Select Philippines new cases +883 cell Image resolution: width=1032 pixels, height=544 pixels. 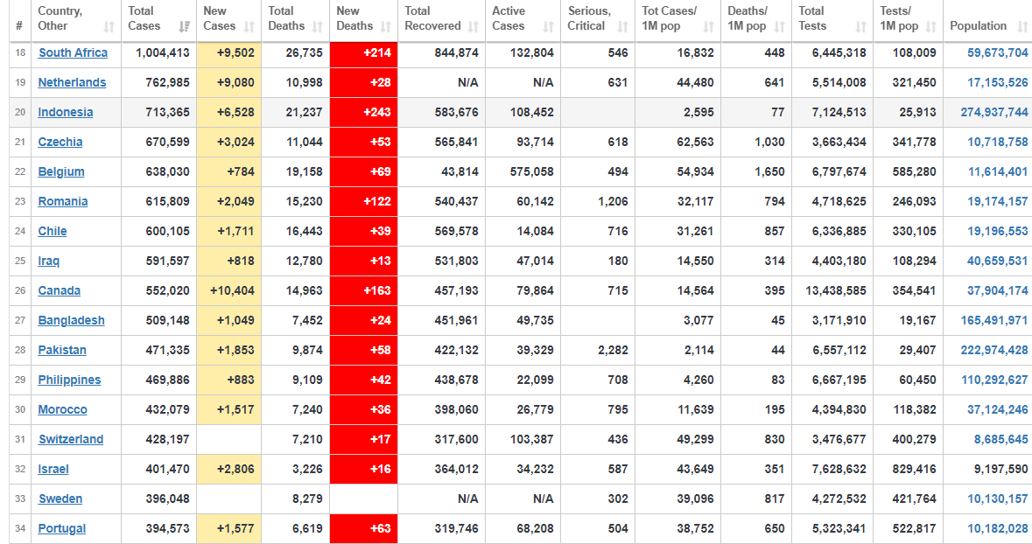click(x=229, y=380)
